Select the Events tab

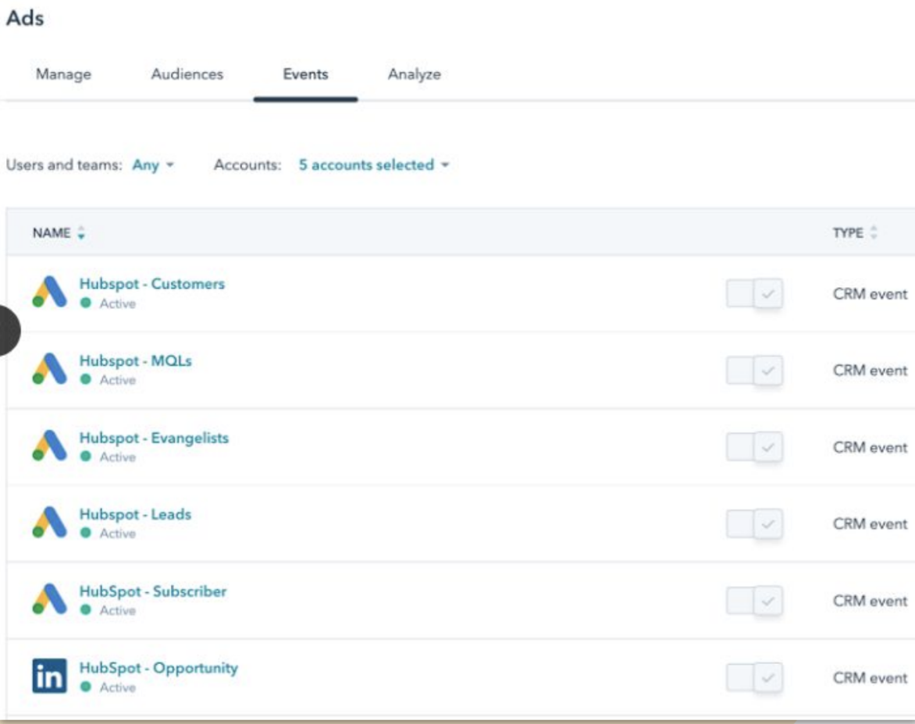click(x=306, y=75)
